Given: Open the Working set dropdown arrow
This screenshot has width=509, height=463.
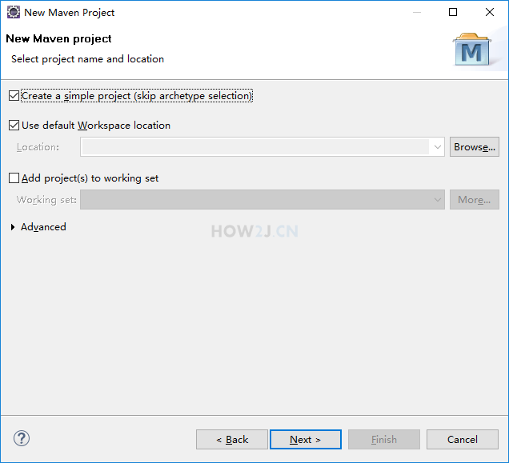Looking at the screenshot, I should 437,200.
